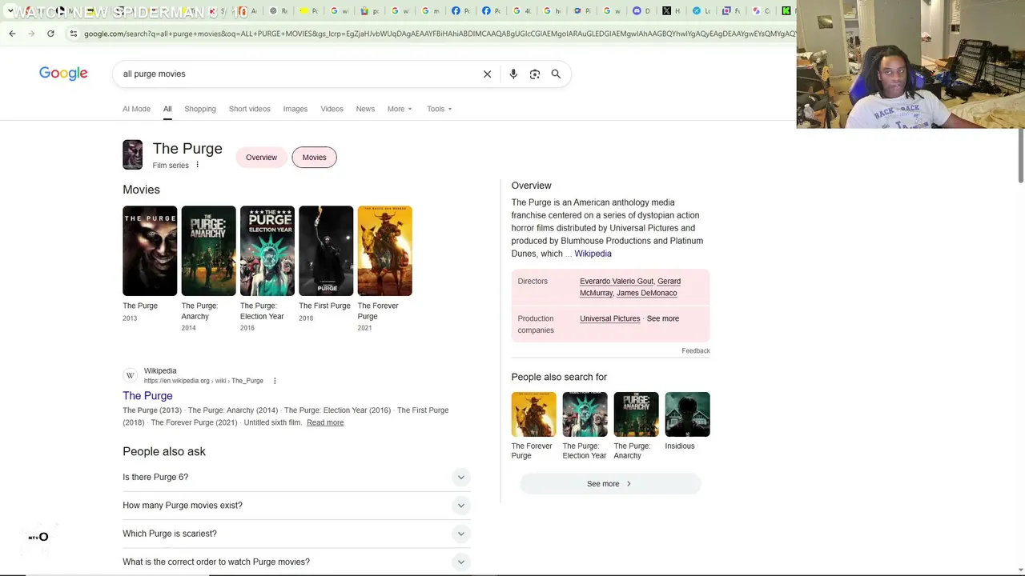Open the Tools dropdown

[439, 109]
